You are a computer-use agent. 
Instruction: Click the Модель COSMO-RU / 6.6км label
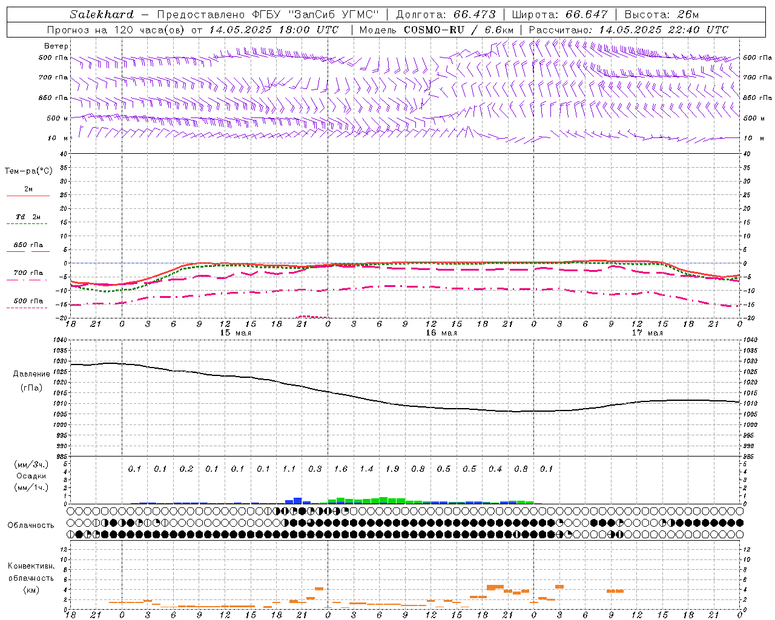click(436, 30)
